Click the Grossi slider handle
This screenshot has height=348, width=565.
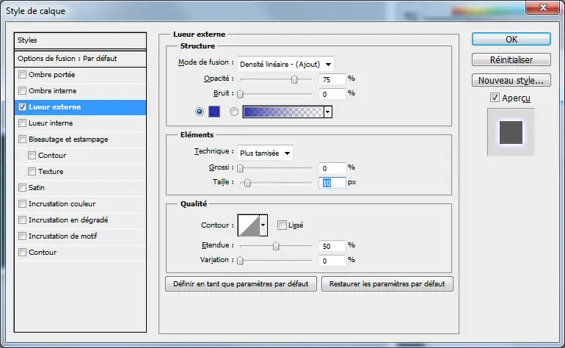click(240, 168)
